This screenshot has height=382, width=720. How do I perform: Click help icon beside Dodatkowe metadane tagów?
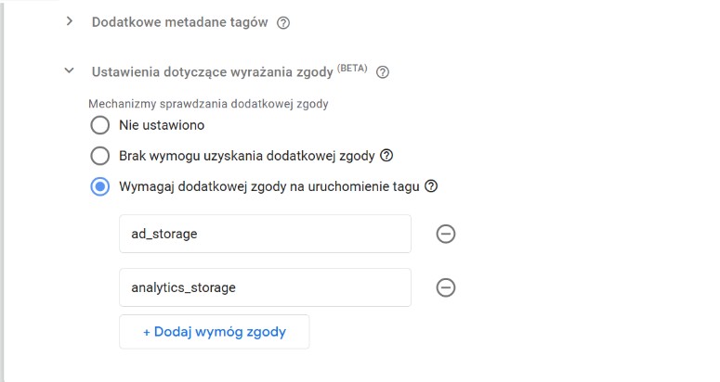click(283, 22)
